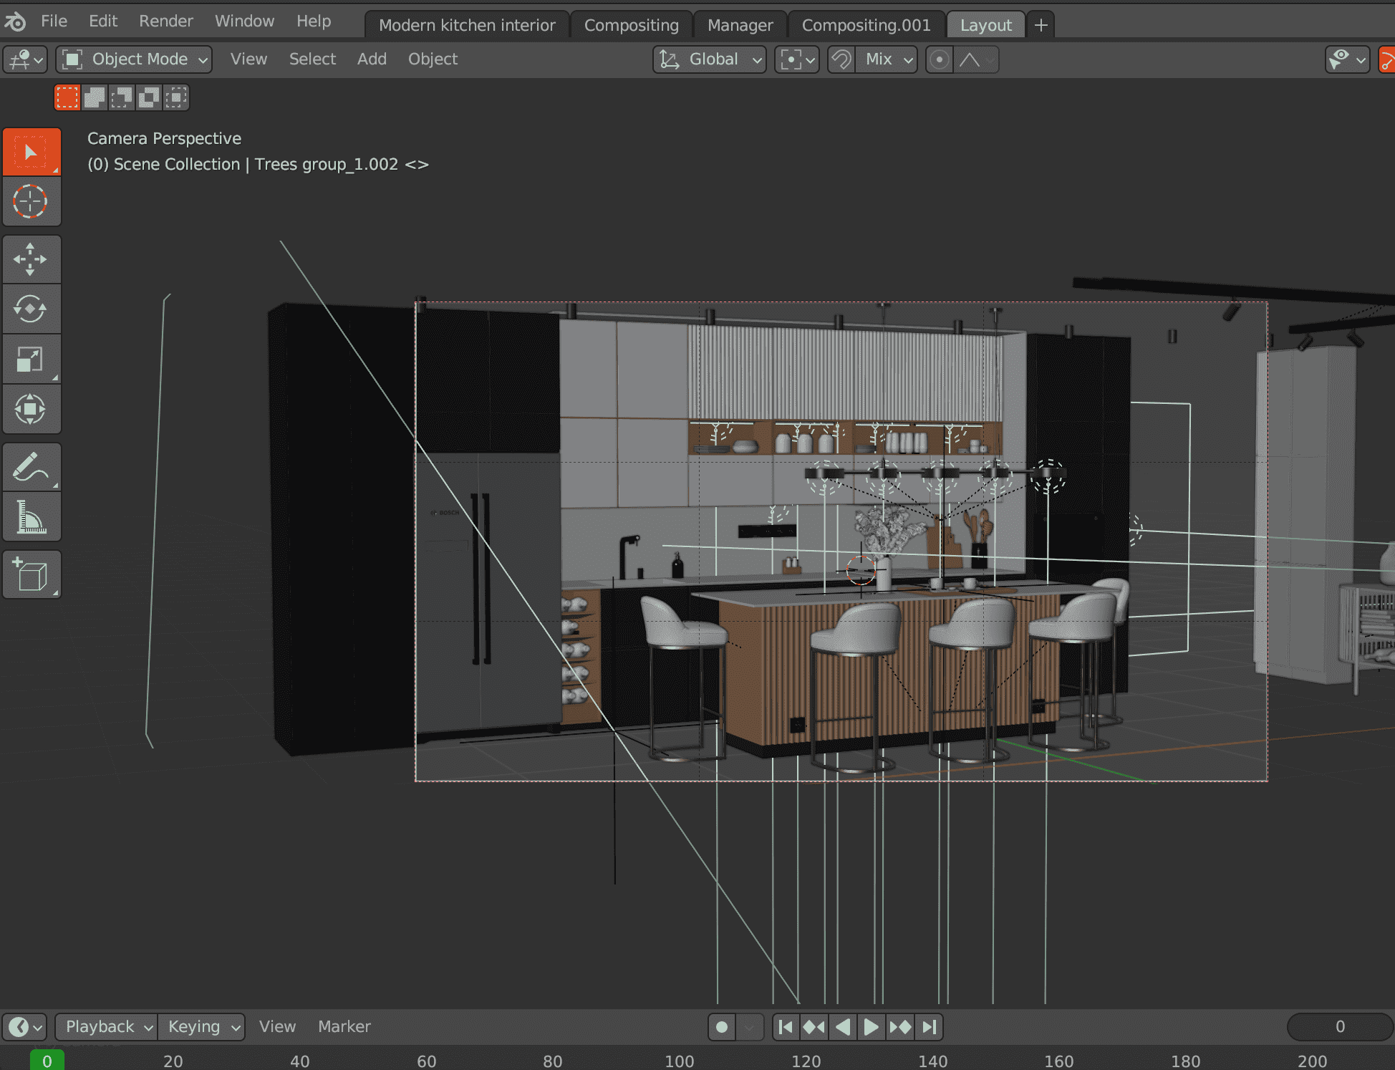Image resolution: width=1395 pixels, height=1070 pixels.
Task: Select the Transform tool
Action: click(x=31, y=410)
